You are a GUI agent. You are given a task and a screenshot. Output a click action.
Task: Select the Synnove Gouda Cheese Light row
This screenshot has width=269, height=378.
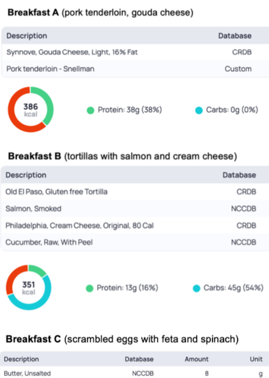135,52
